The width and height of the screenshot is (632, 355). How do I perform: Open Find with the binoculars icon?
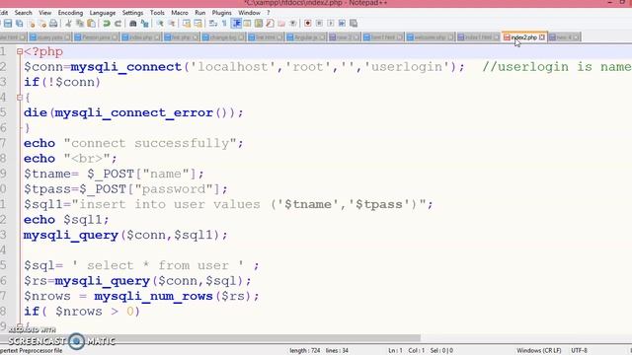tap(133, 24)
